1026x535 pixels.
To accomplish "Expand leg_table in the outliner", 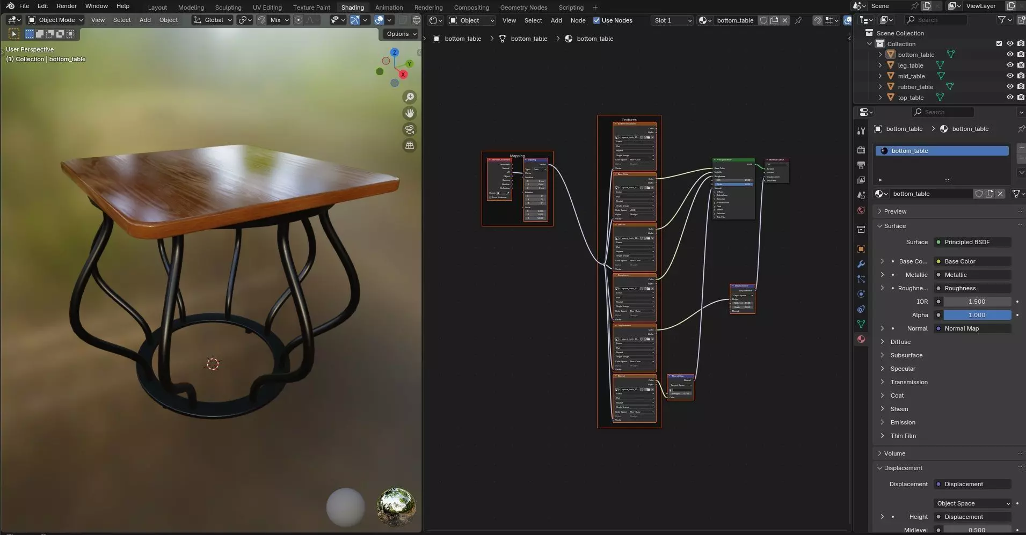I will tap(880, 65).
